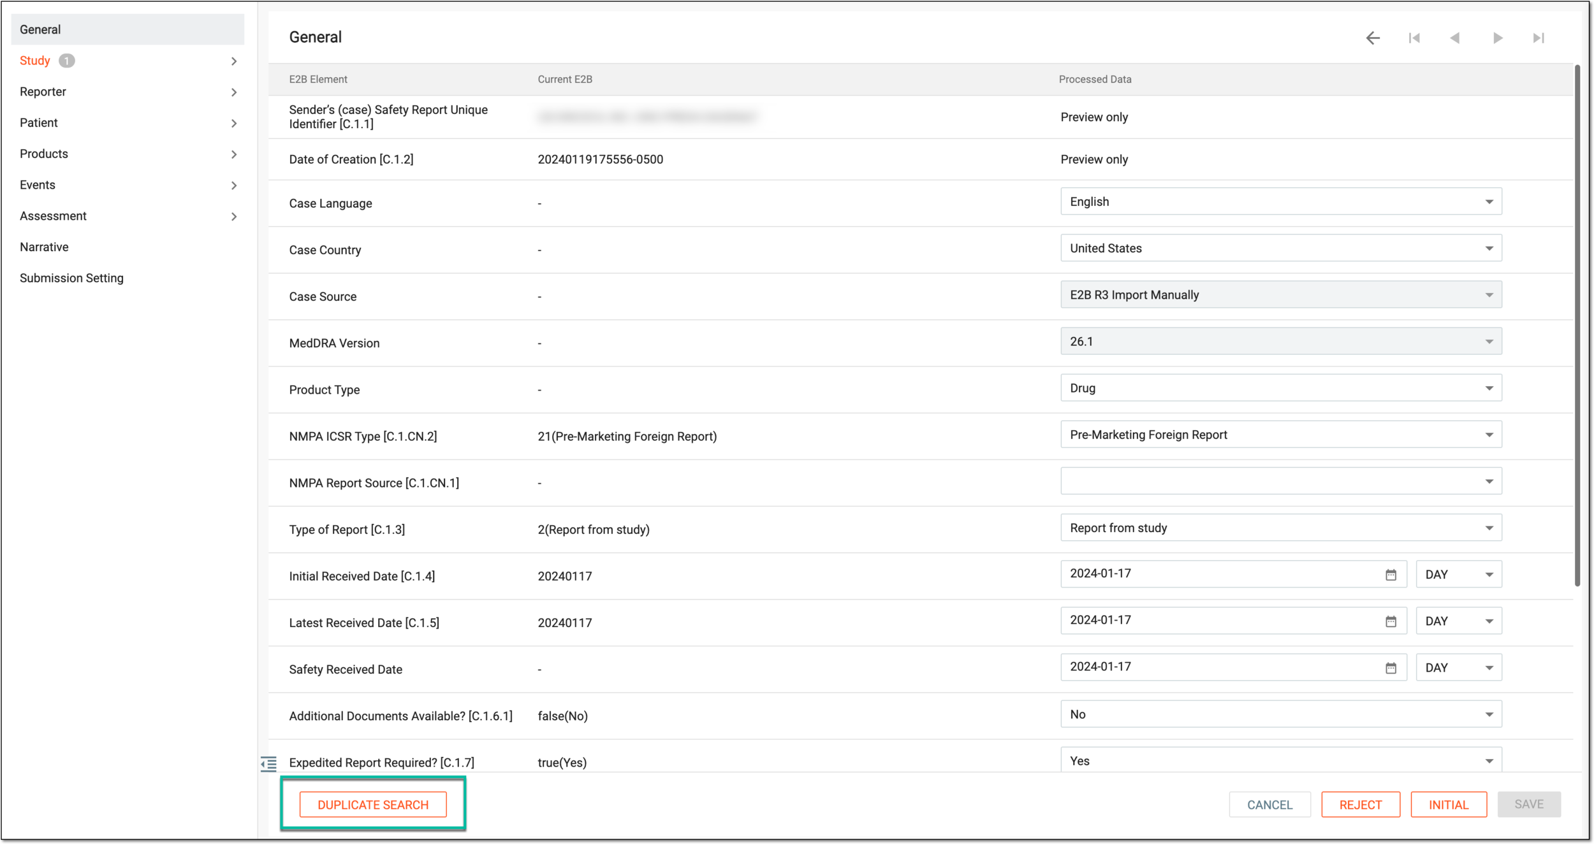Screen dimensions: 1594x845
Task: Click the Current E2B column header
Action: 565,79
